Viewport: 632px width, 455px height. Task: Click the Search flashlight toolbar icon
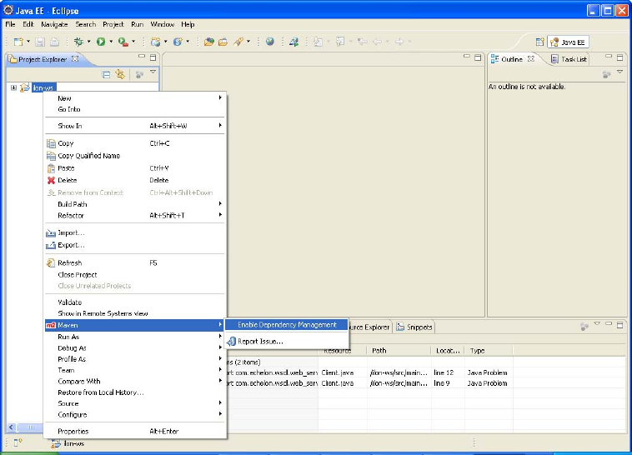238,42
